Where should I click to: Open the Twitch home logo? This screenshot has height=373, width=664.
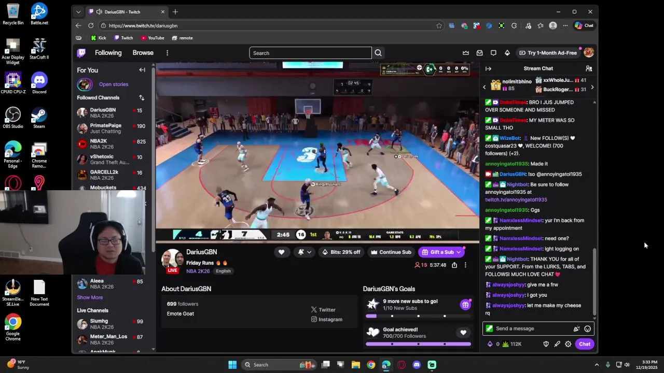[x=81, y=53]
